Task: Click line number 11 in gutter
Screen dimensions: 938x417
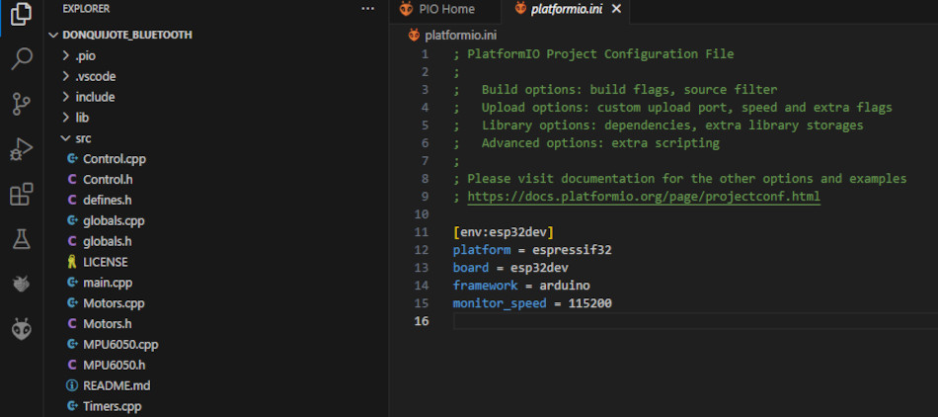Action: coord(422,232)
